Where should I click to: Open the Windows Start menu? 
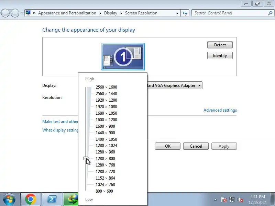(9, 199)
